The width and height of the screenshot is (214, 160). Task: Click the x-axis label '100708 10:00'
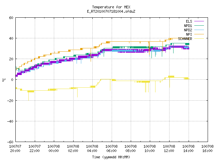(150, 149)
